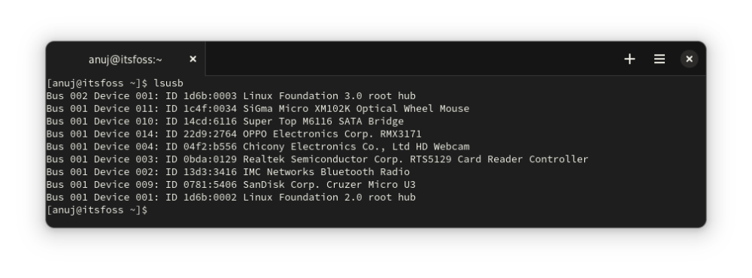Click the SanDisk Corp. Cruzer Micro U3 entry
The height and width of the screenshot is (278, 752).
329,185
